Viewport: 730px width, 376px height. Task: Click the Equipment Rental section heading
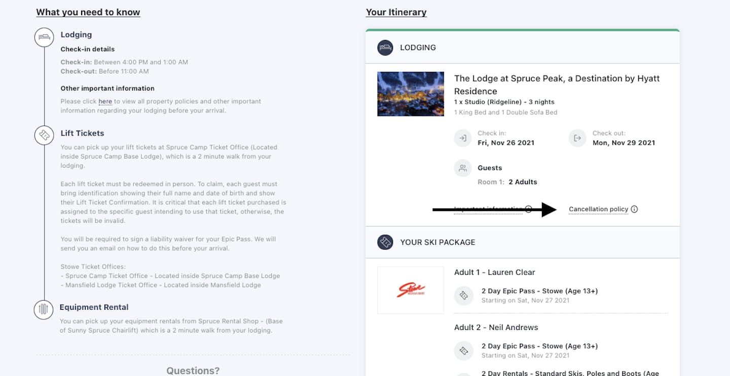pyautogui.click(x=94, y=307)
